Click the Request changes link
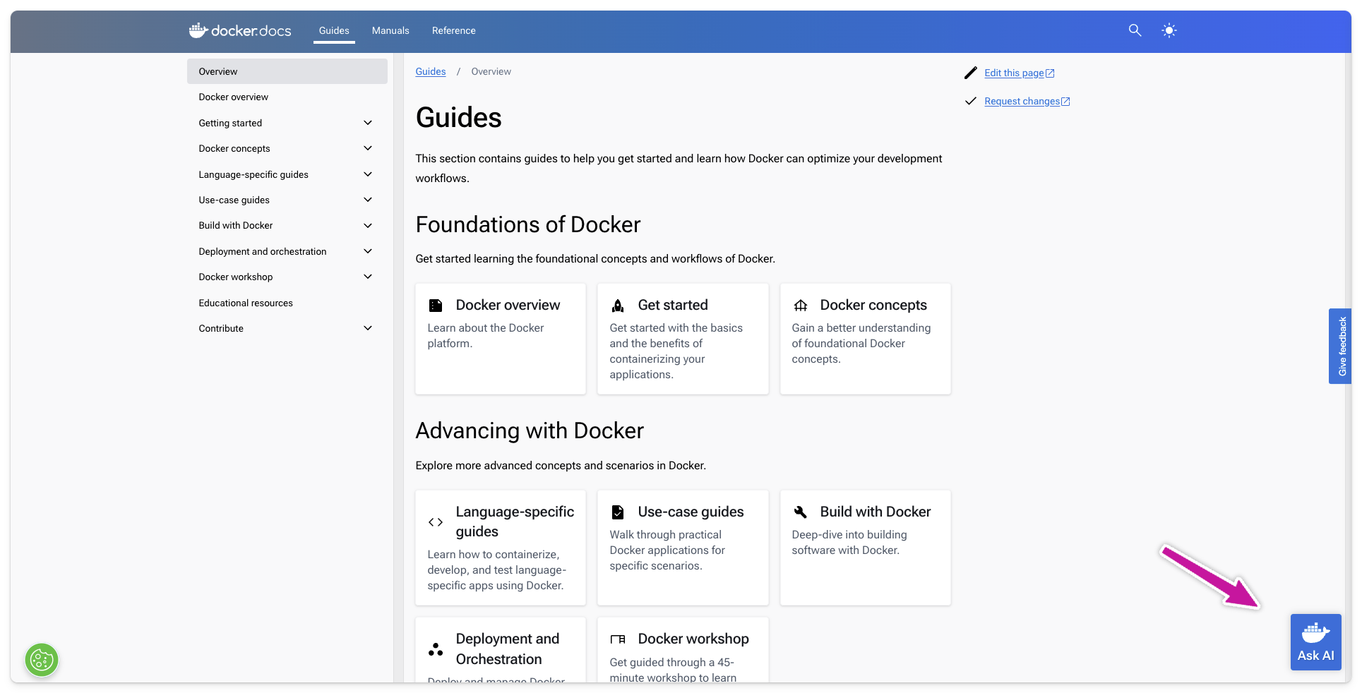Viewport: 1362px width, 693px height. 1022,101
